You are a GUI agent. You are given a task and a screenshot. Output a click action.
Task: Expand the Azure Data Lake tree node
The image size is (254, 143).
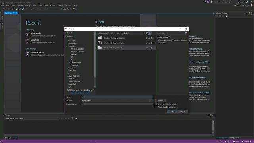pos(67,76)
